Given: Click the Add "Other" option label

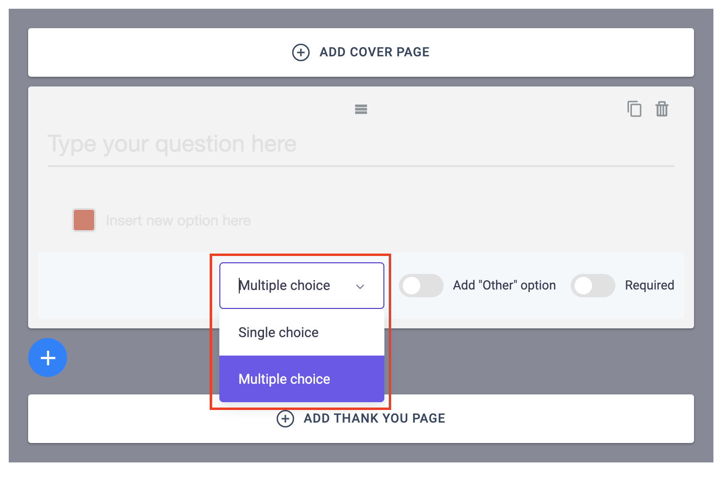Looking at the screenshot, I should 504,285.
